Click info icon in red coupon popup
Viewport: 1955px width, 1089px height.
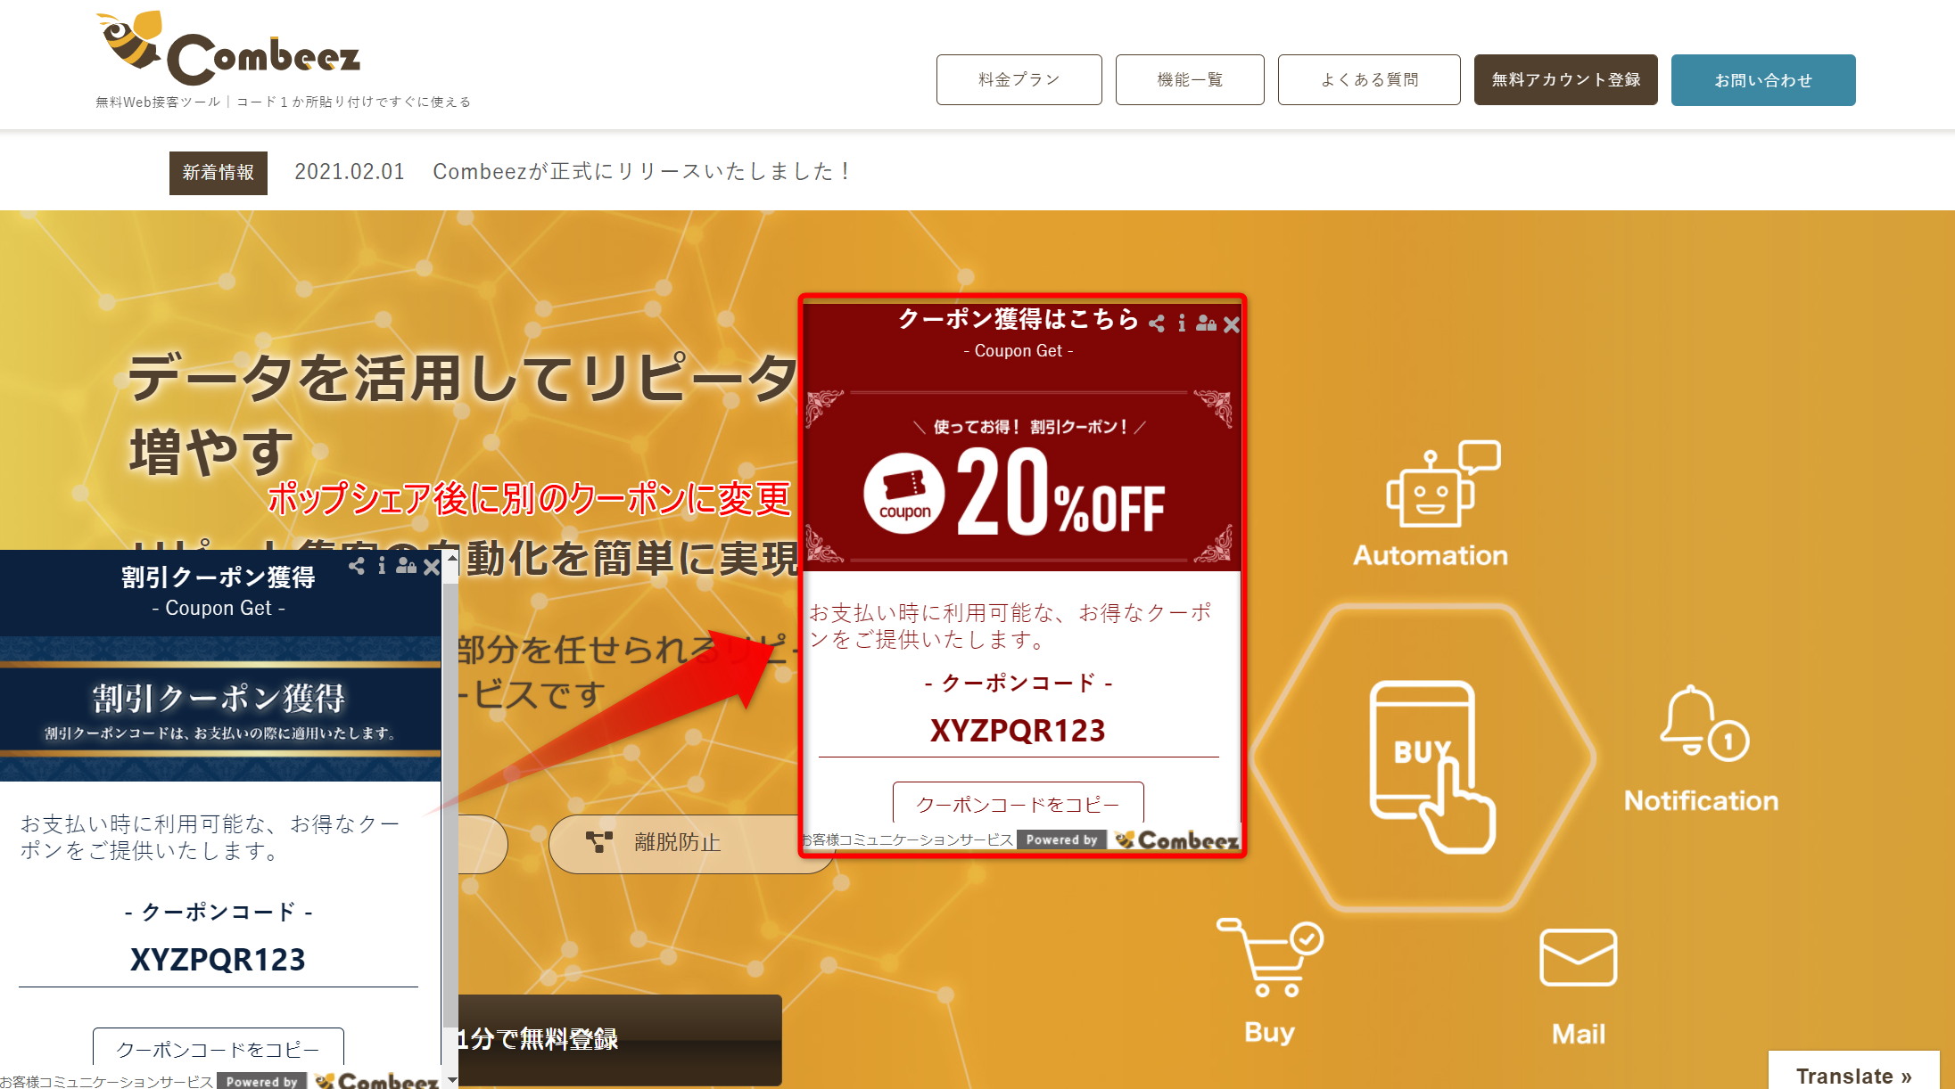pyautogui.click(x=1182, y=323)
